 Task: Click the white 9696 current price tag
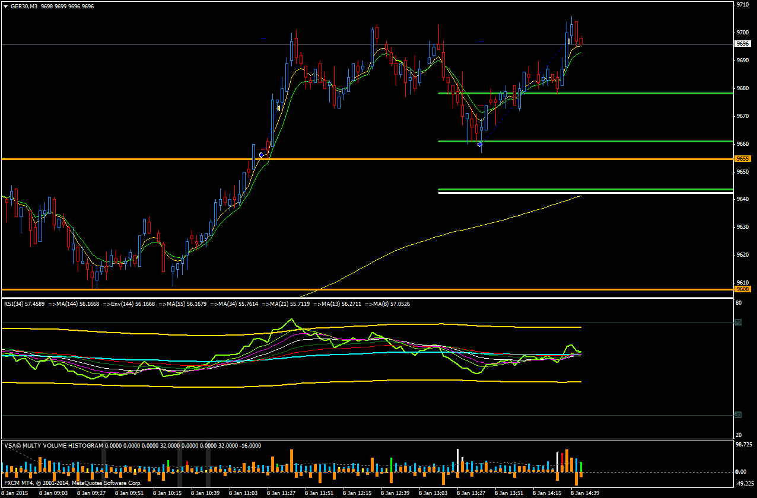tap(742, 44)
